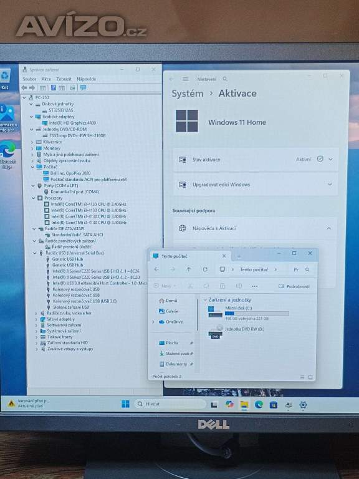
Task: Add a new tab in File Explorer
Action: click(239, 256)
